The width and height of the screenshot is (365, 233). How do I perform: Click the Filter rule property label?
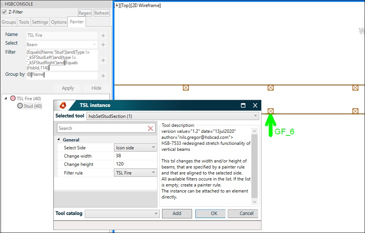coord(73,173)
